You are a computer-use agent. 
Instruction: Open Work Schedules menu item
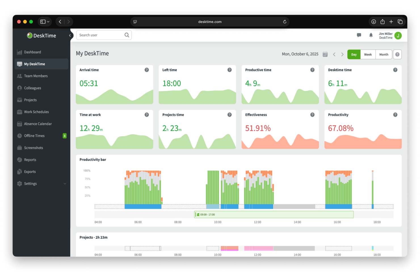coord(41,112)
